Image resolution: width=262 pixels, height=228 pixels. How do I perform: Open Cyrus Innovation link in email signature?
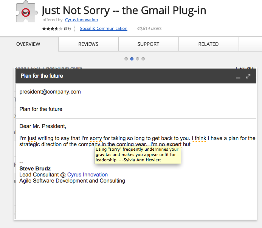87,175
